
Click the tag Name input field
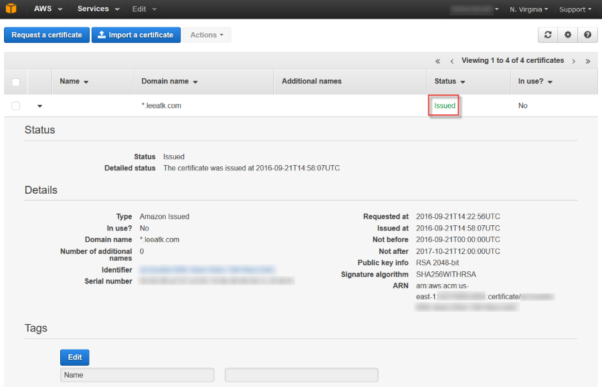137,375
